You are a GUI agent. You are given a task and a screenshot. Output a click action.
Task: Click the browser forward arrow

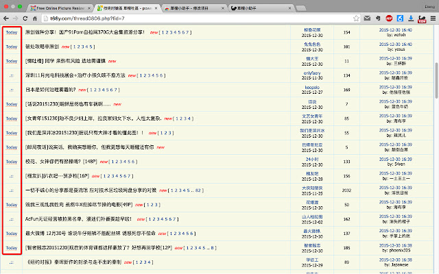click(x=16, y=18)
